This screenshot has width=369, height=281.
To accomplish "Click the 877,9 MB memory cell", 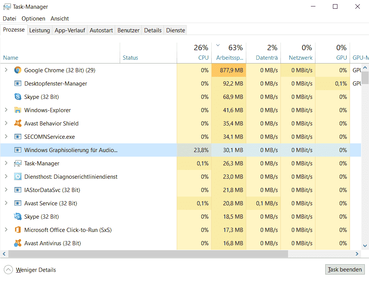I will [229, 70].
